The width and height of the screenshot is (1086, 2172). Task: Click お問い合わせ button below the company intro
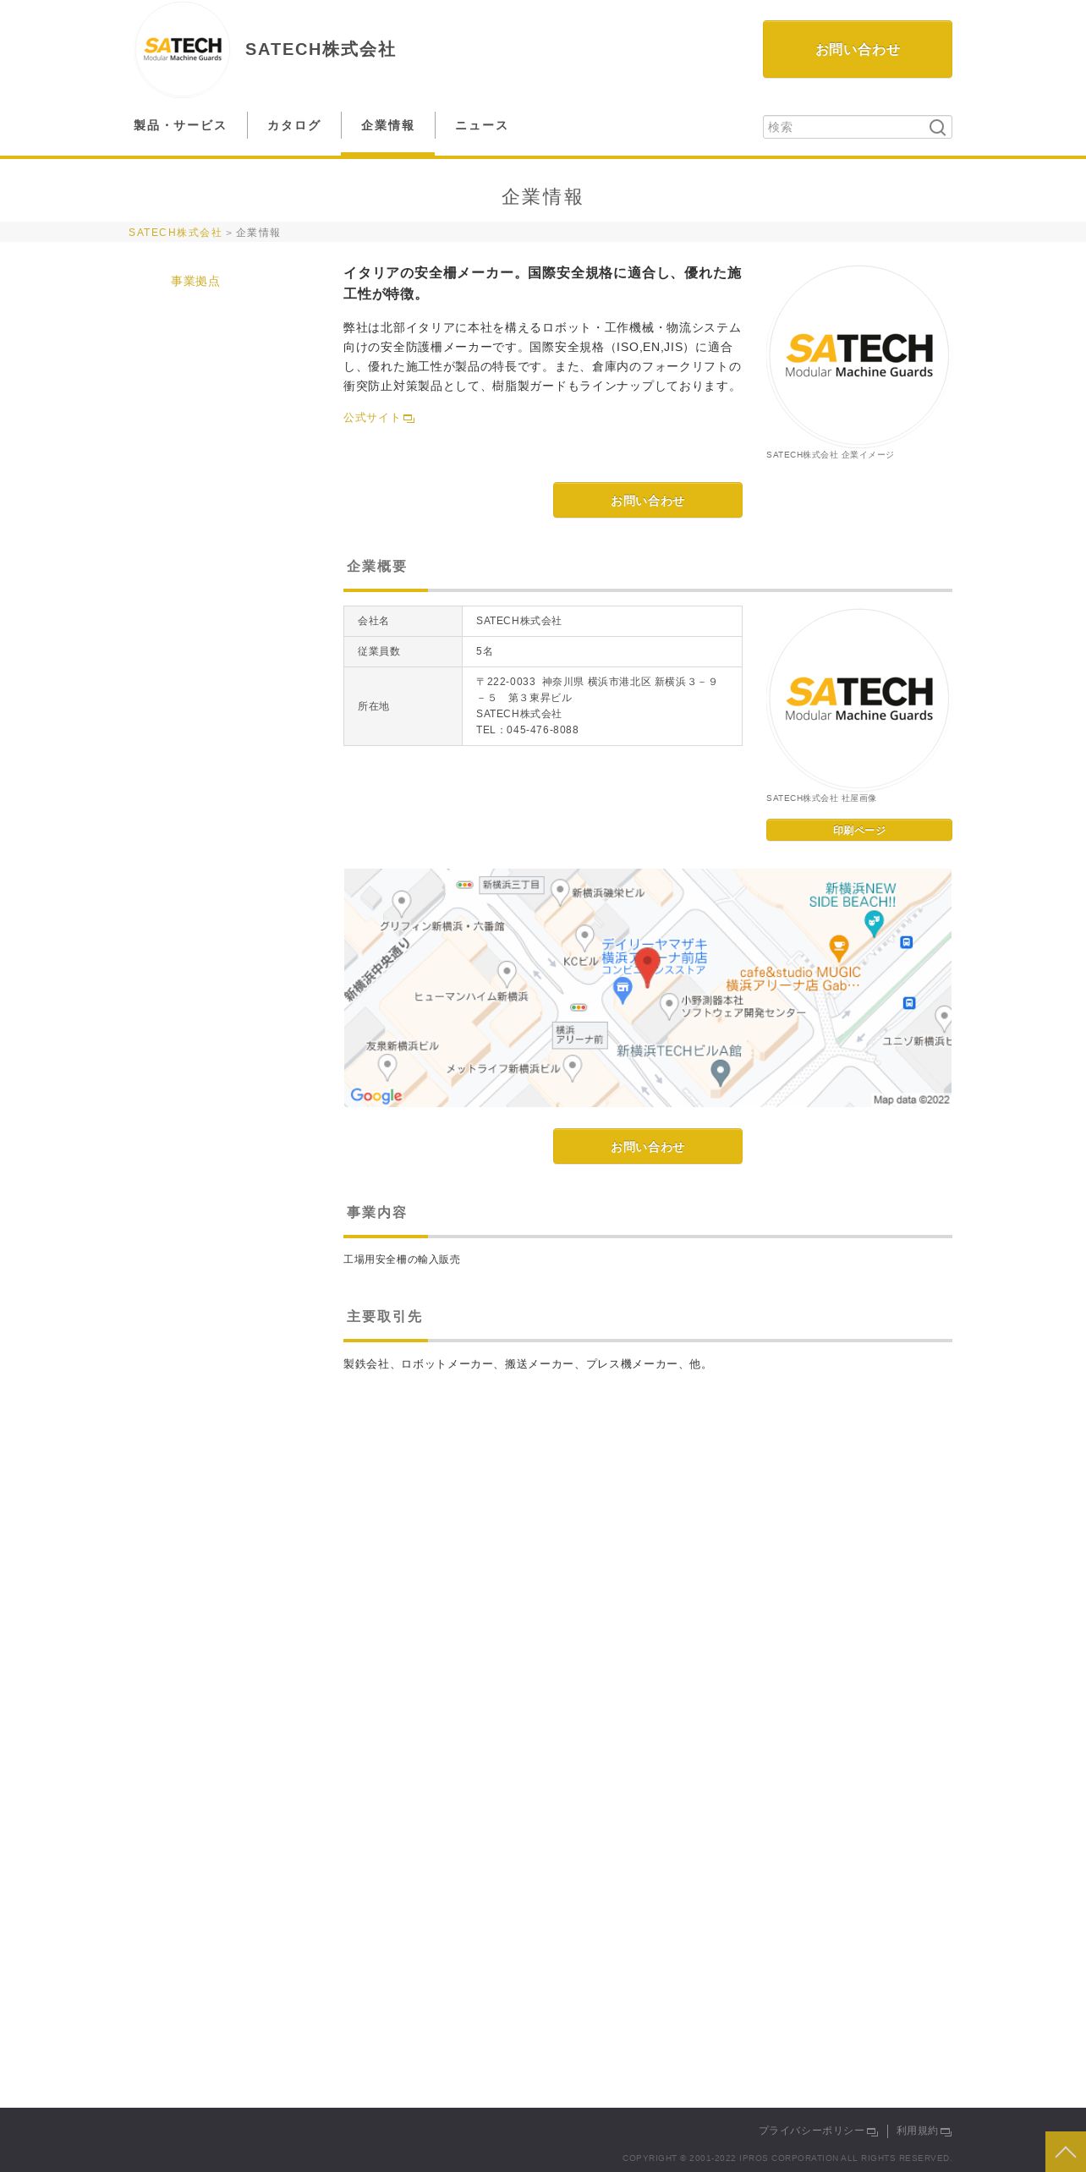648,500
